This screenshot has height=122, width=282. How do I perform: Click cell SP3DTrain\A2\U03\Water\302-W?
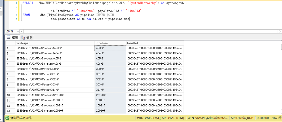[x=55, y=79]
